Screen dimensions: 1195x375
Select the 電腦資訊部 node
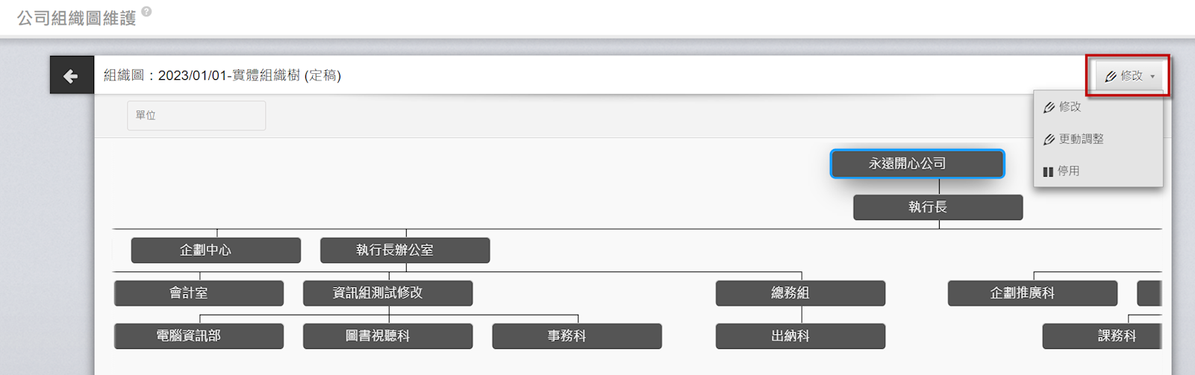[x=199, y=336]
